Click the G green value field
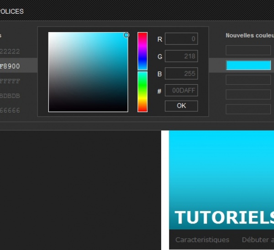274x250 pixels. point(181,56)
